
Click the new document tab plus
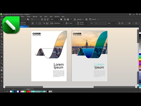[28, 26]
